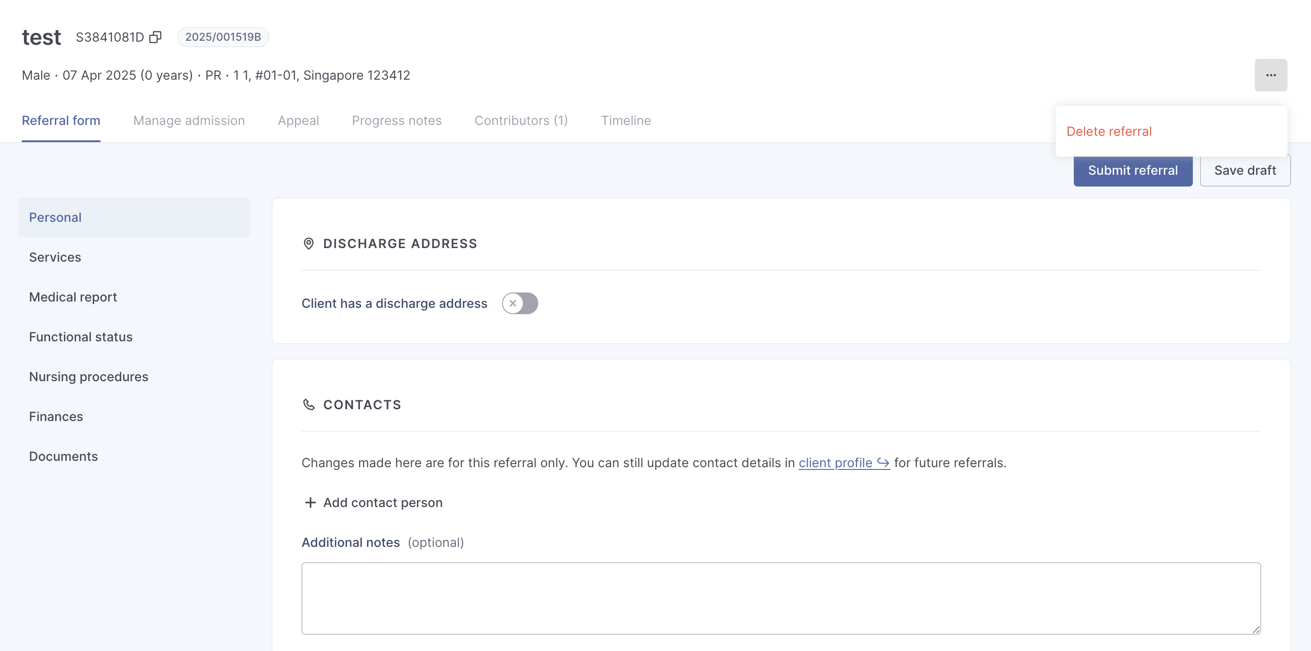This screenshot has width=1311, height=651.
Task: Copy the NRIC S3841081D with copy icon
Action: [x=155, y=37]
